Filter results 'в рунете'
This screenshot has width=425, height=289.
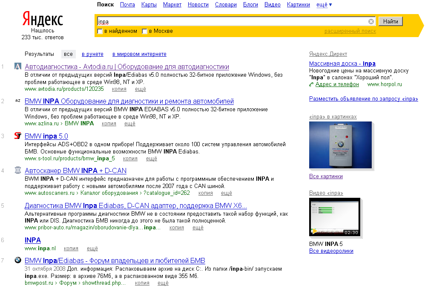point(92,54)
